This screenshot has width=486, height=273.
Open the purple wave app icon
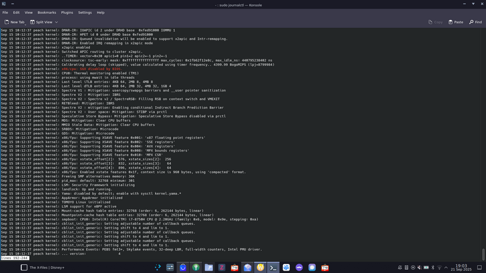pos(299,268)
